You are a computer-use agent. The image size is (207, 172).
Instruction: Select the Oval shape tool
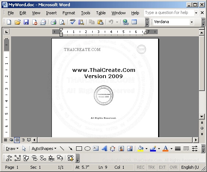coord(88,149)
